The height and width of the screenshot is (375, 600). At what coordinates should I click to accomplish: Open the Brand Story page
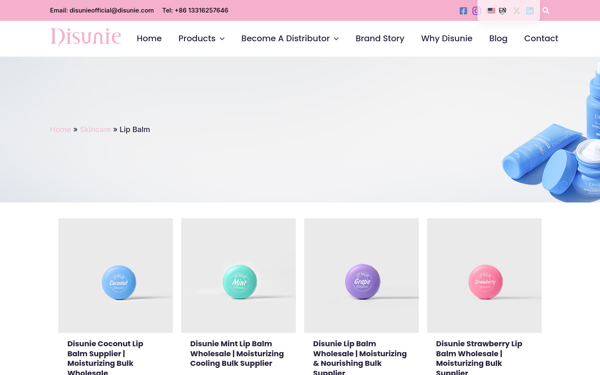click(x=380, y=38)
